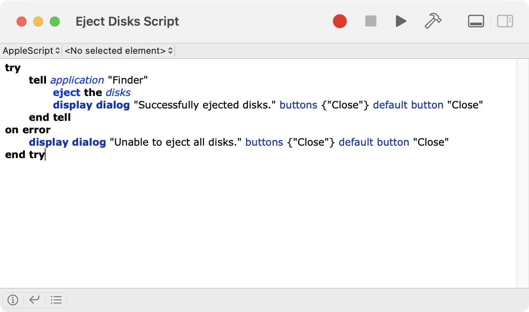The height and width of the screenshot is (312, 529).
Task: Click the "eject" command in the code
Action: [67, 93]
